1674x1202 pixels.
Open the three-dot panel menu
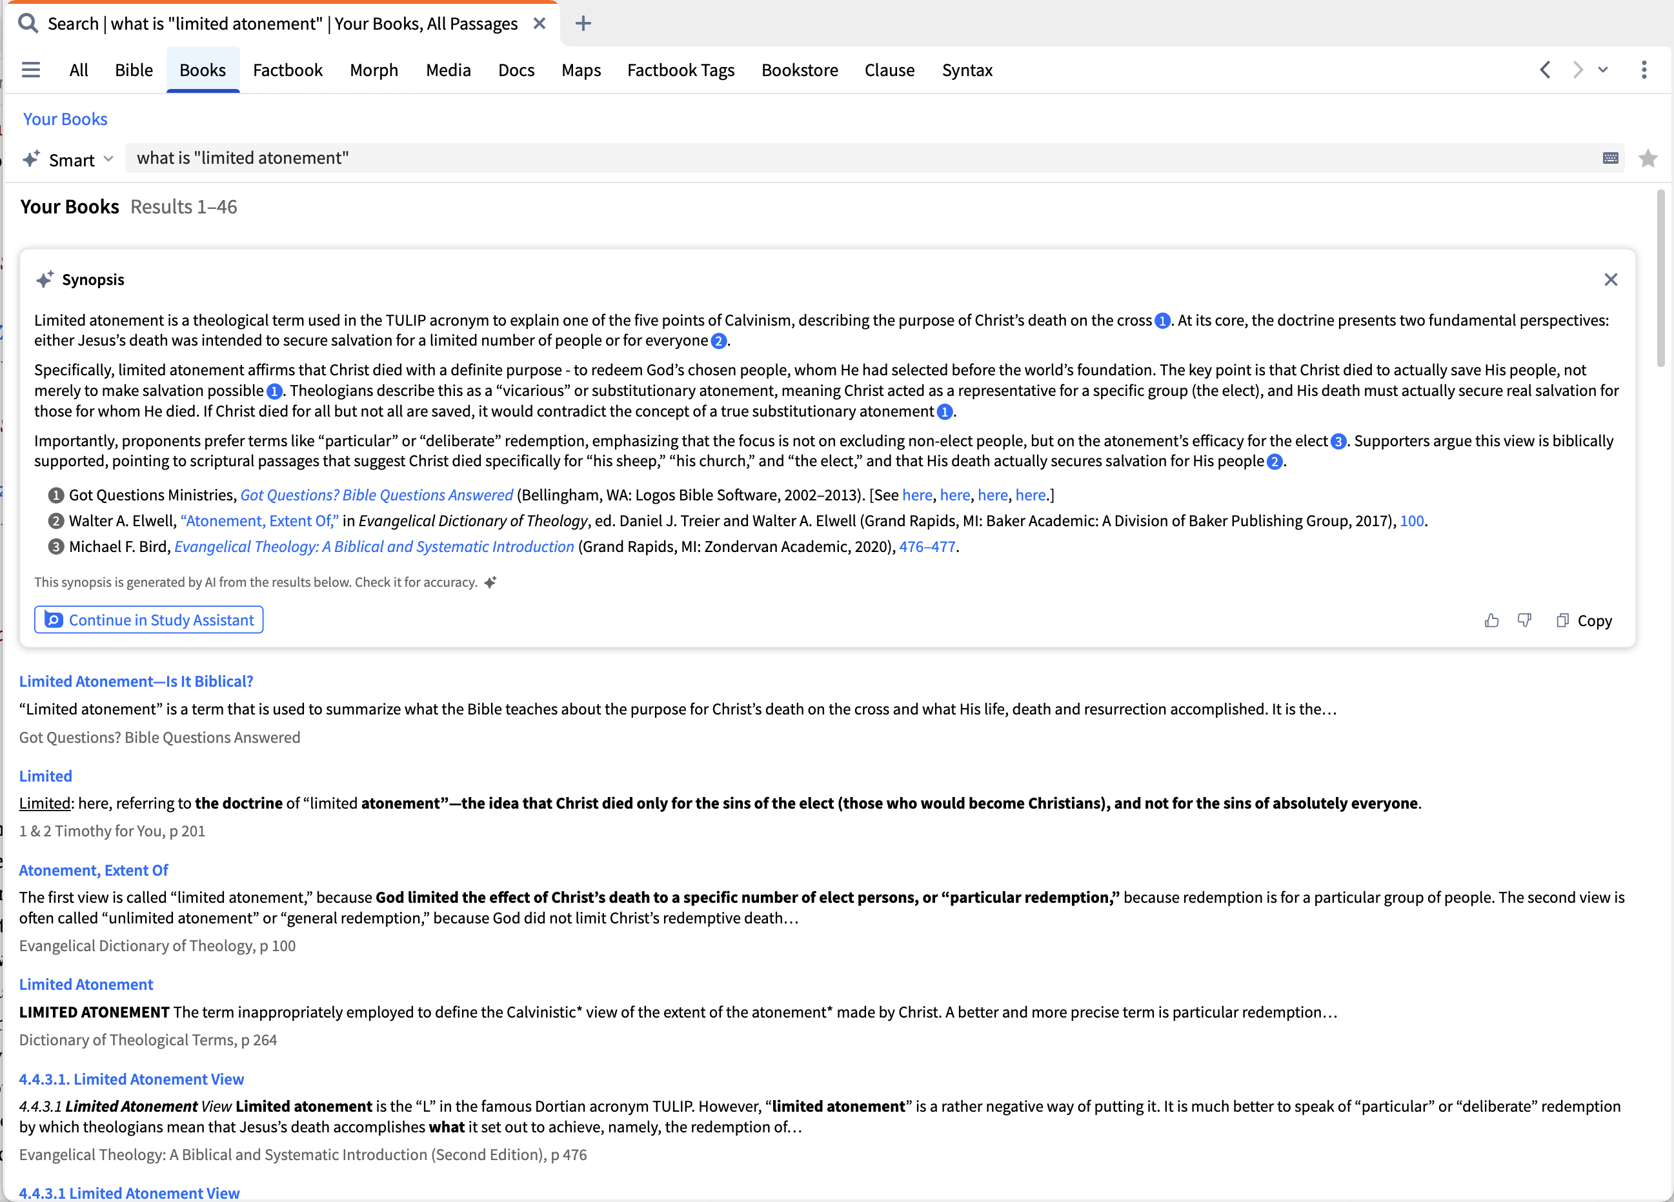point(1644,70)
